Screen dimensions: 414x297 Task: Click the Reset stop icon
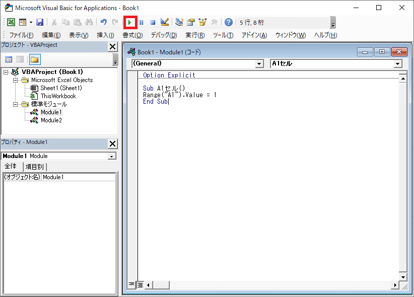pos(153,22)
